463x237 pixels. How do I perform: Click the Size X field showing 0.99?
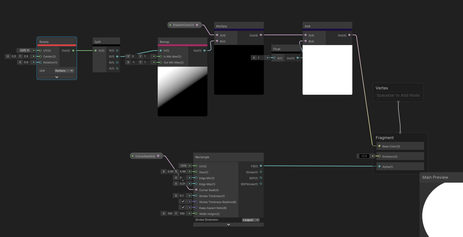170,172
